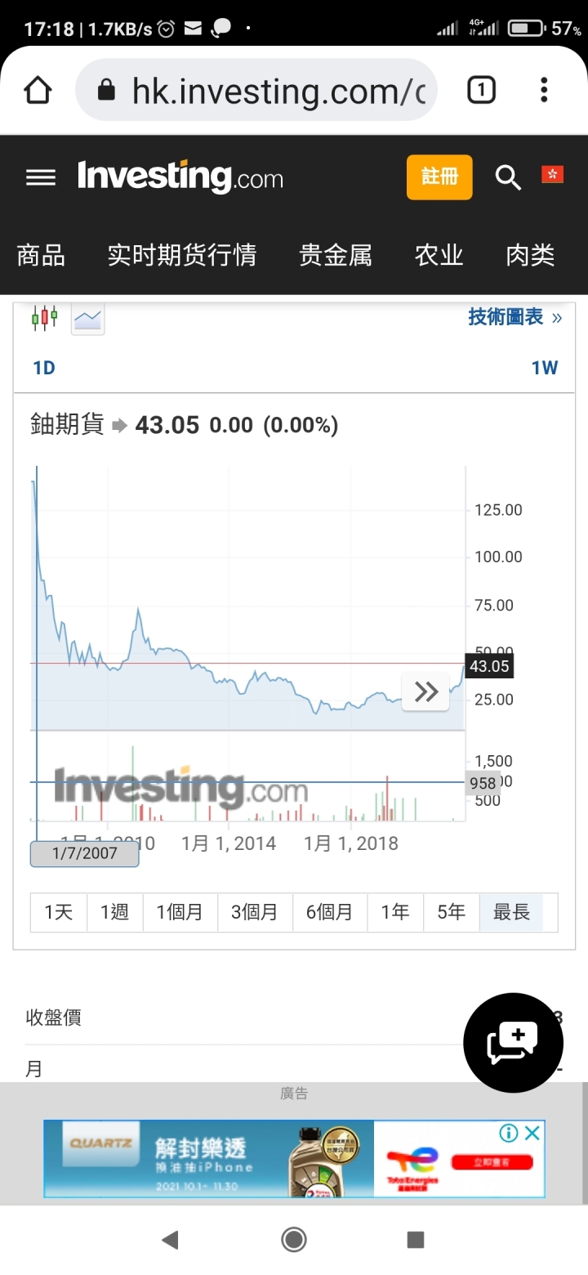
Task: Open the Hong Kong flag region selector
Action: pyautogui.click(x=552, y=174)
